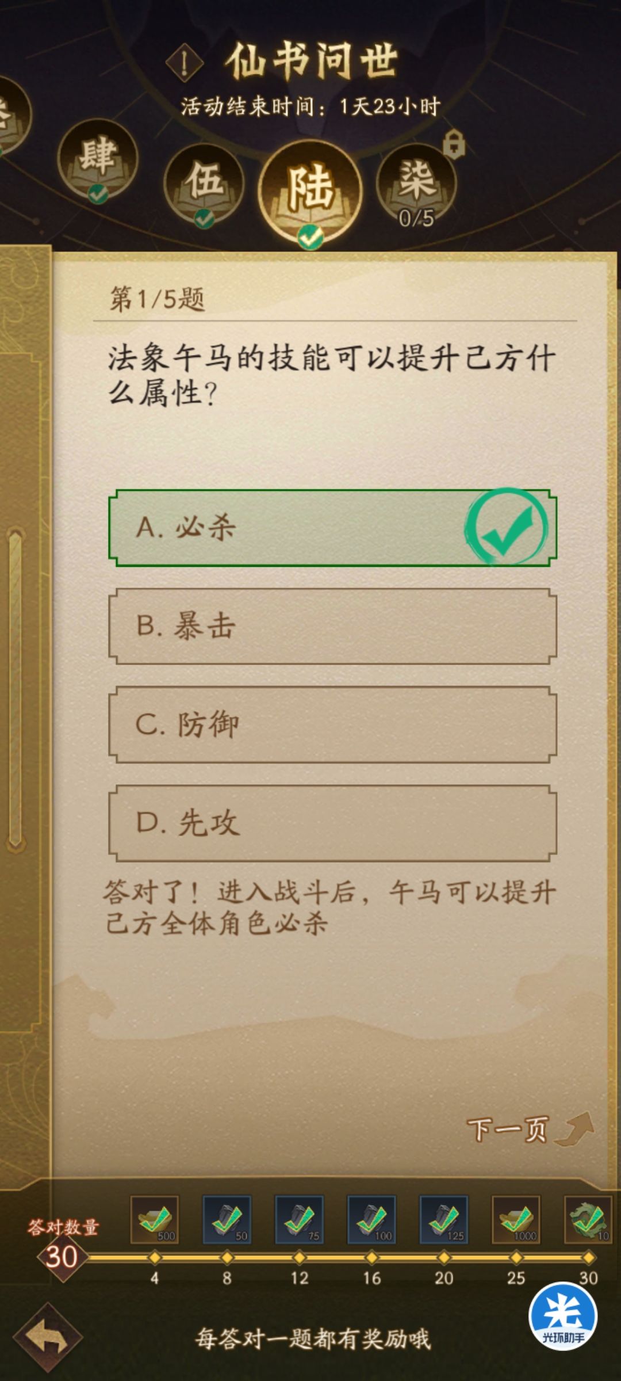Click the 100 ingot reward at milestone 16
The height and width of the screenshot is (1381, 621).
[x=371, y=1223]
